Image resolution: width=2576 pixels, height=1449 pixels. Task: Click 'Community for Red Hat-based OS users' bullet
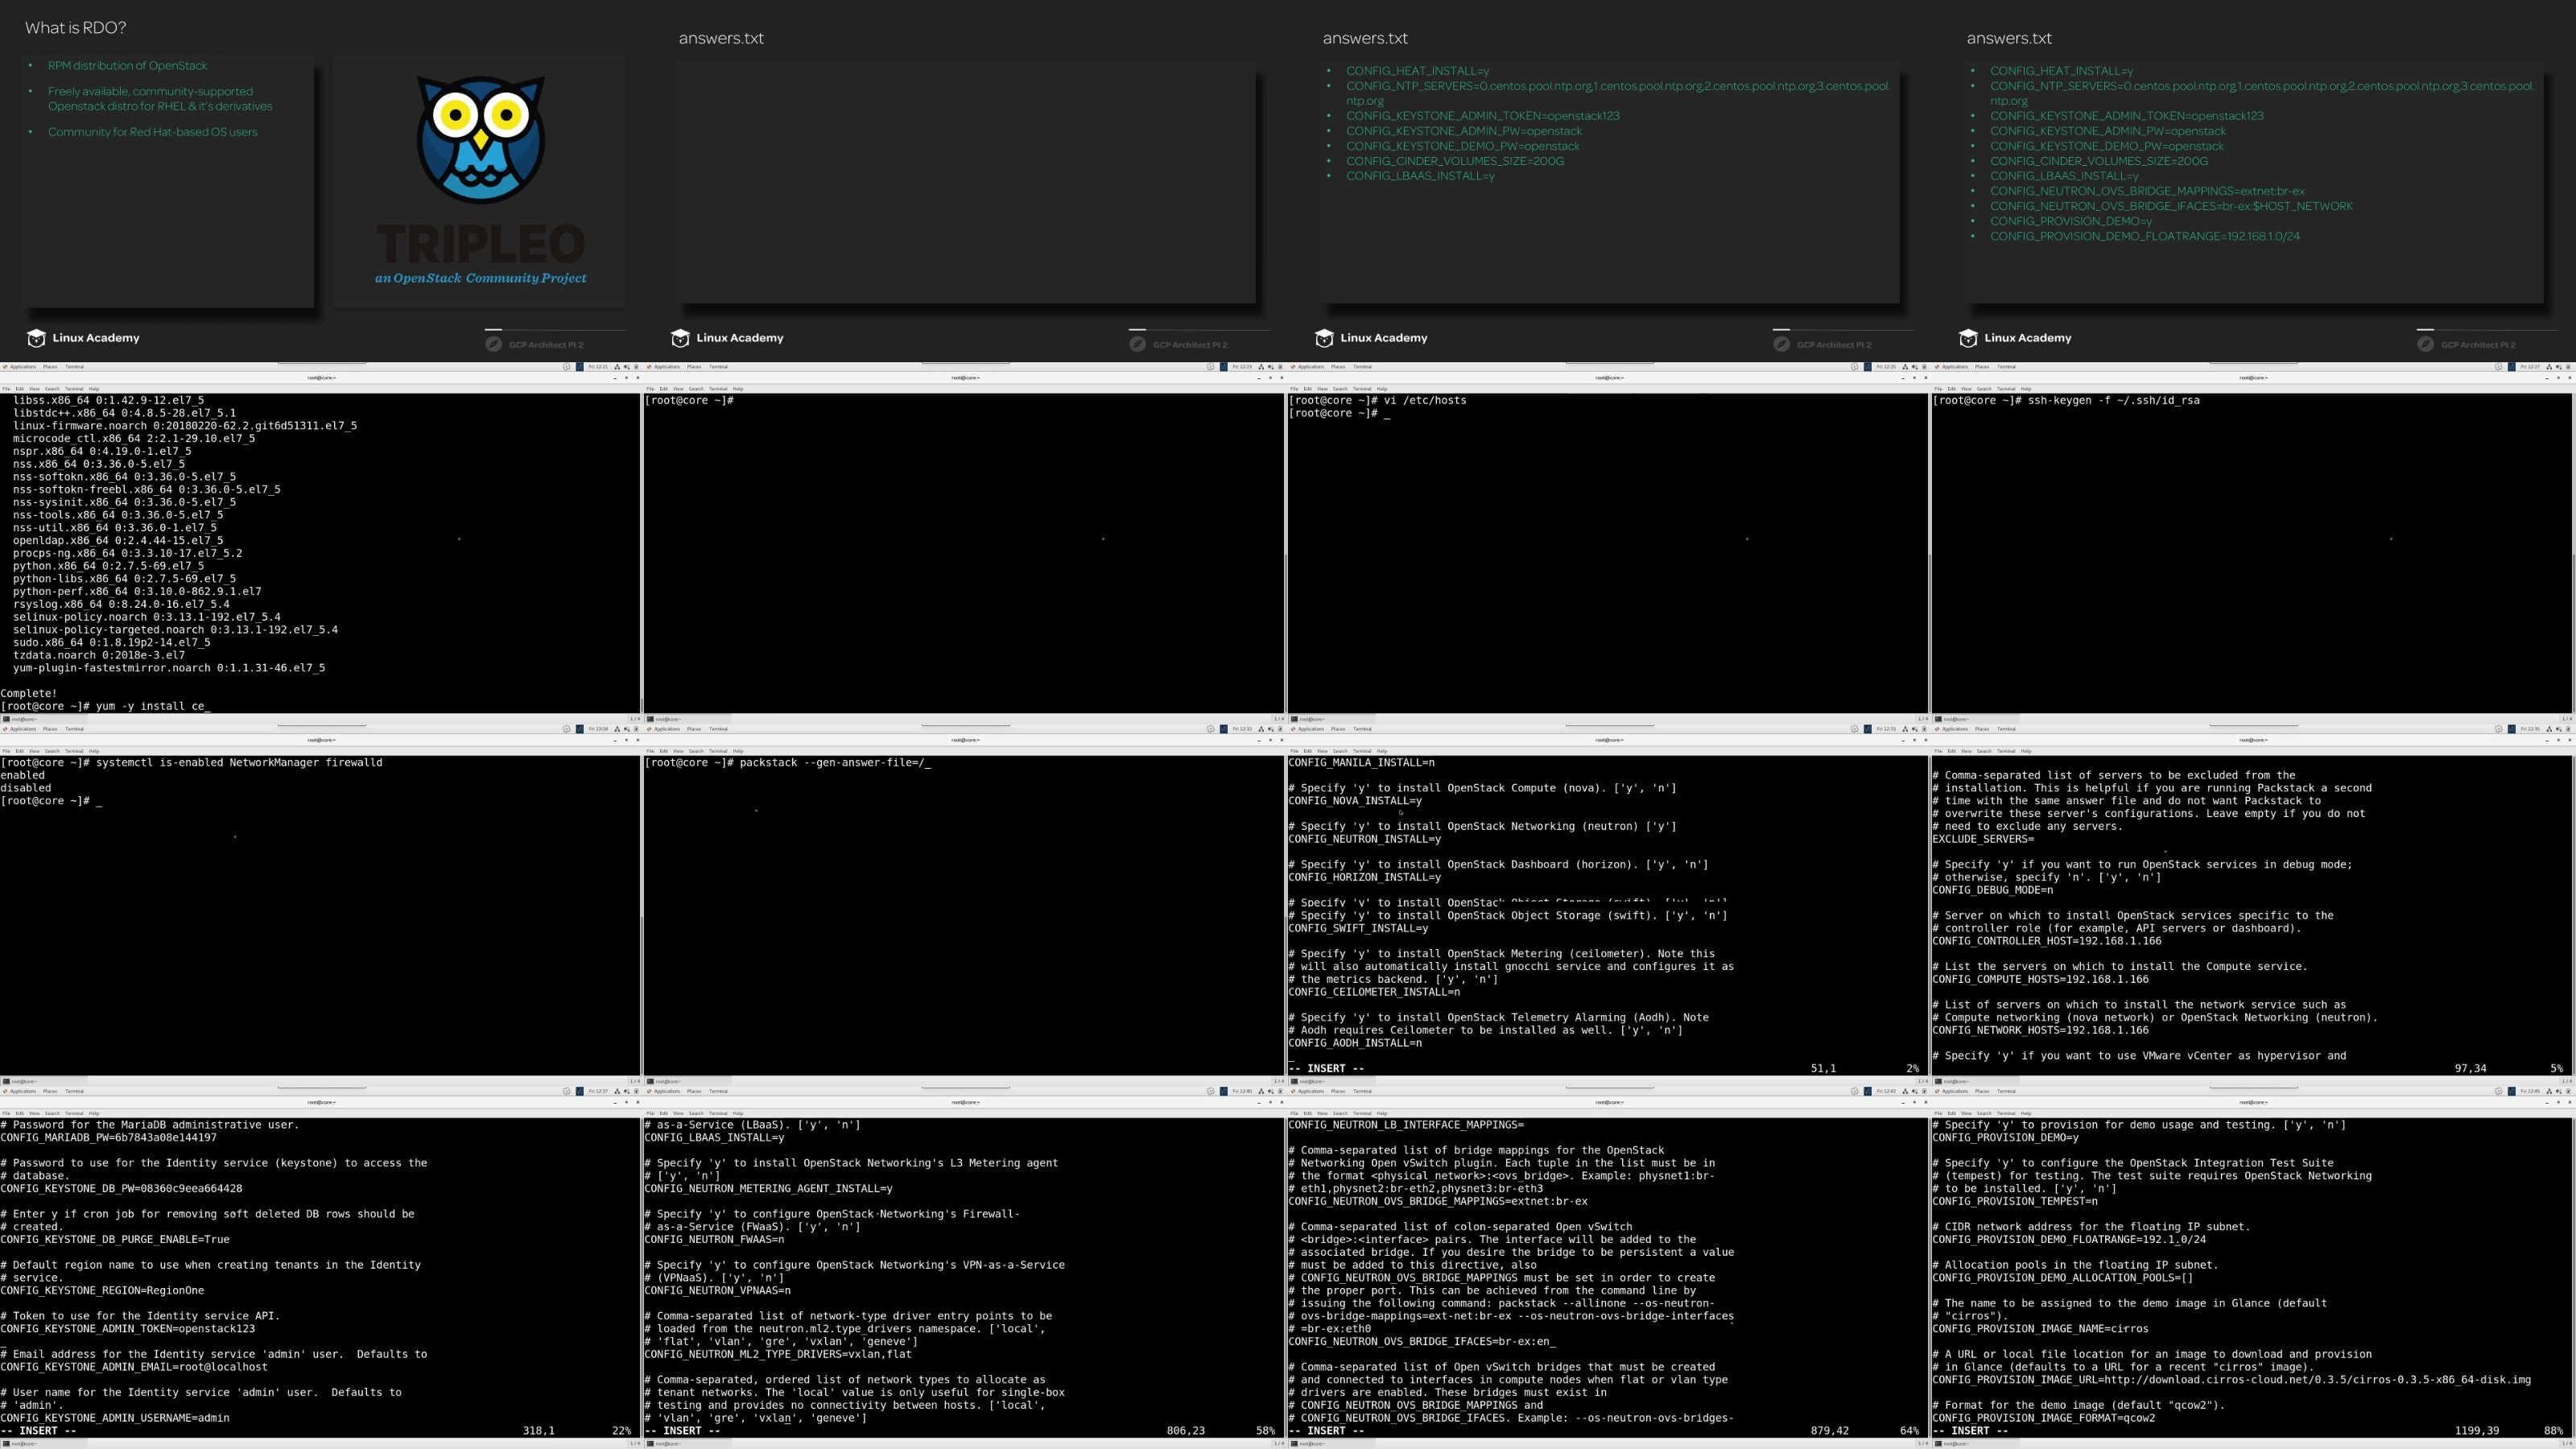click(153, 132)
